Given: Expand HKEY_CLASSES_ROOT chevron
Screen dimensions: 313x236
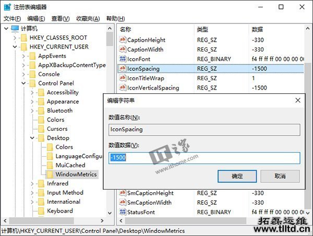Looking at the screenshot, I should click(15, 38).
